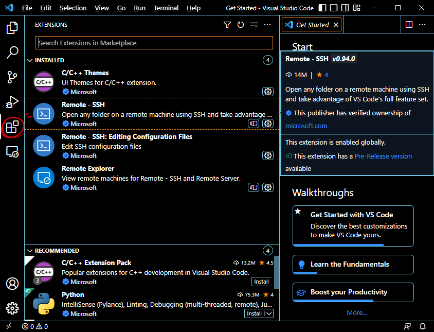The width and height of the screenshot is (434, 332).
Task: Open manage gear for C/C++ Themes
Action: [268, 92]
